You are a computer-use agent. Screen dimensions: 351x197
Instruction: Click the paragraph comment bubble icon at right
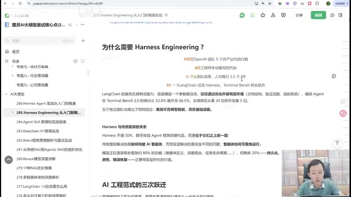[x=334, y=76]
